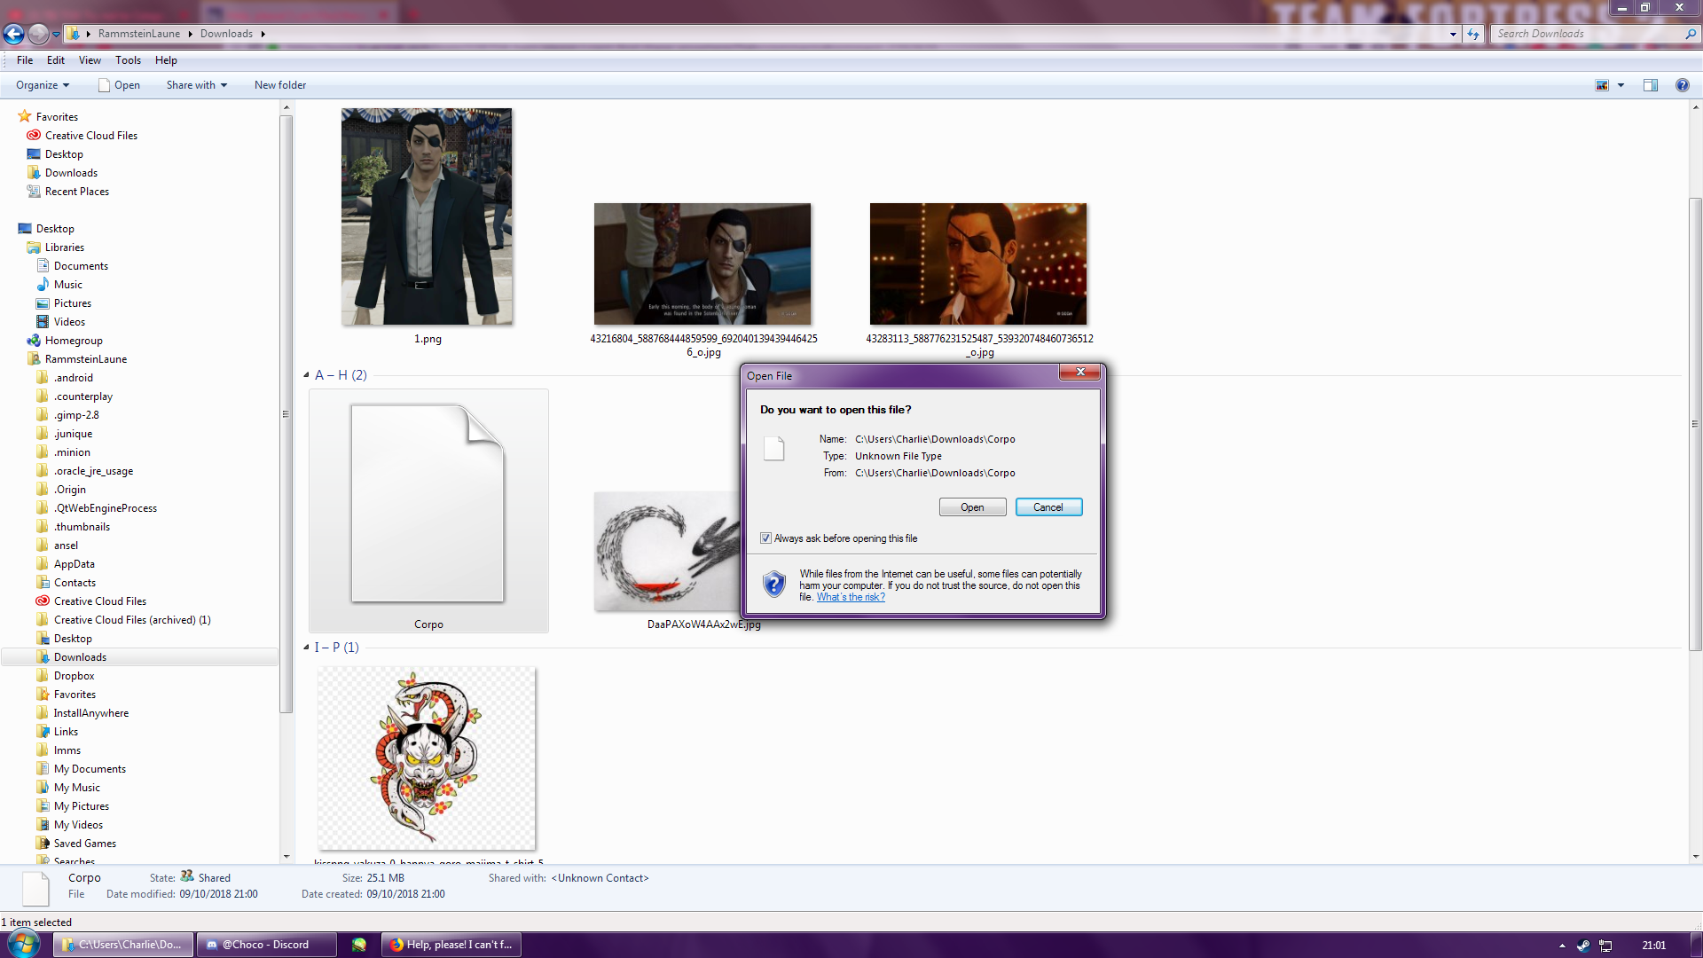Click the file list vertical scrollbar
1703x958 pixels.
1695,425
